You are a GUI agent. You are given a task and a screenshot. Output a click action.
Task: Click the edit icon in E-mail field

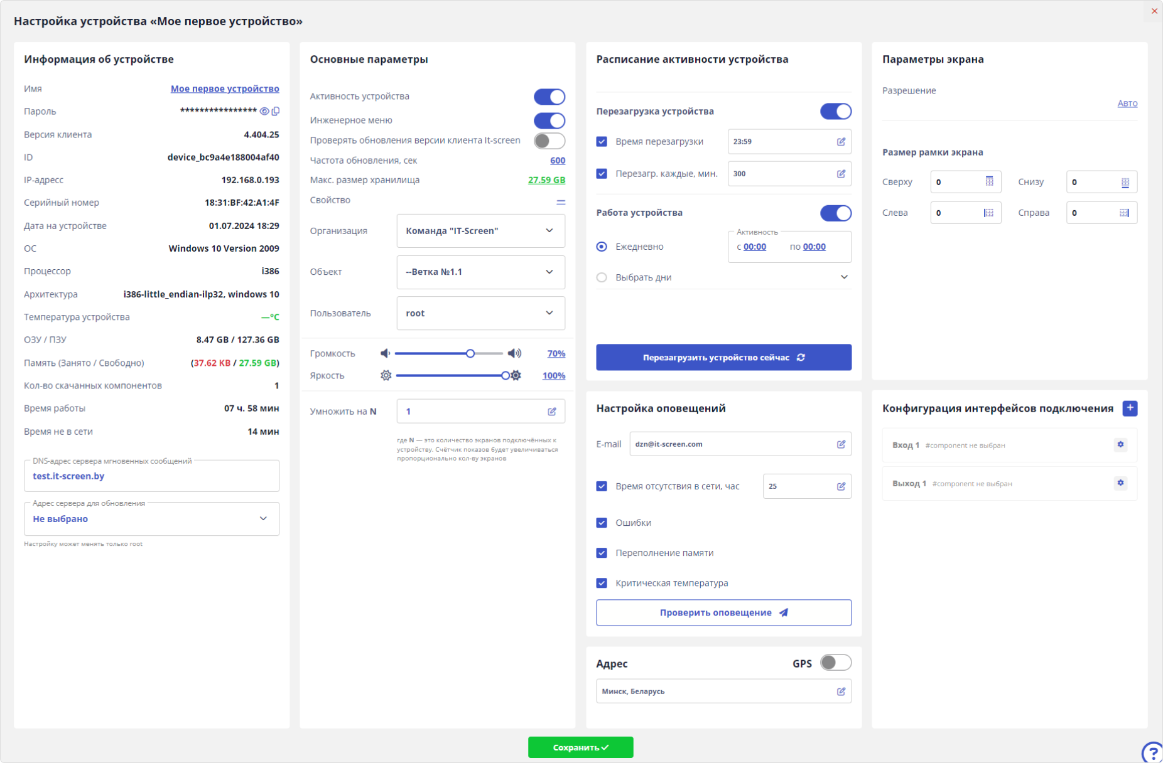[841, 444]
